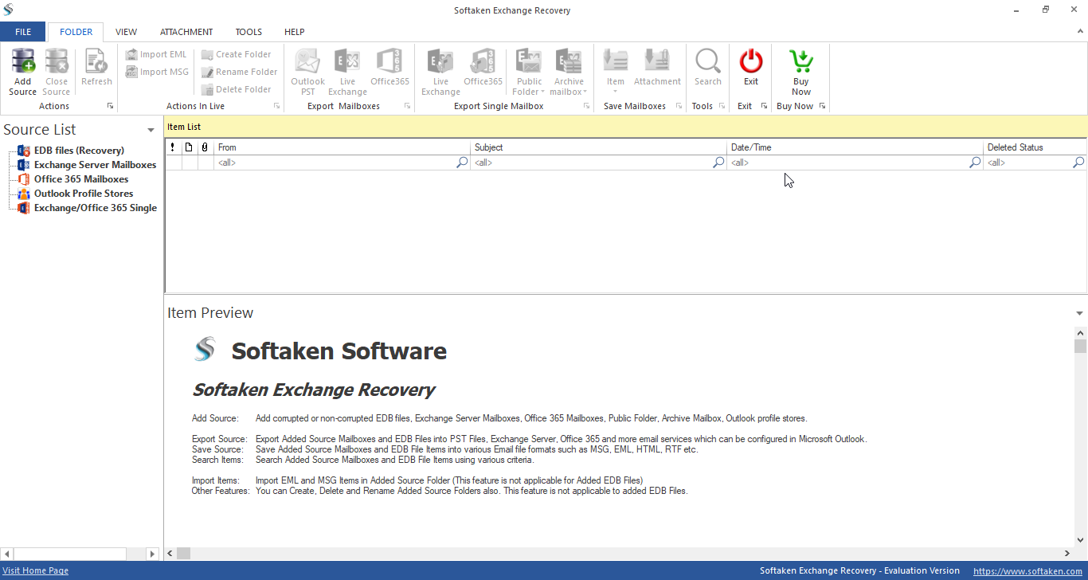The width and height of the screenshot is (1088, 580).
Task: Open the Source List panel dropdown arrow
Action: (151, 130)
